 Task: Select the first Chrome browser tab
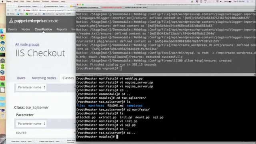[x=29, y=6]
